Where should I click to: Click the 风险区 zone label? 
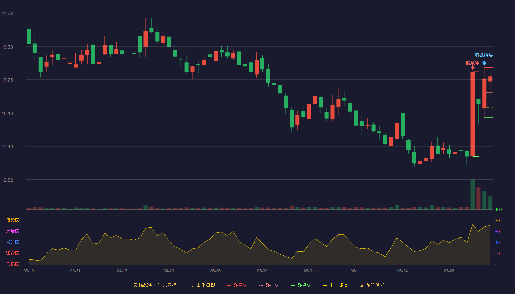(x=13, y=220)
